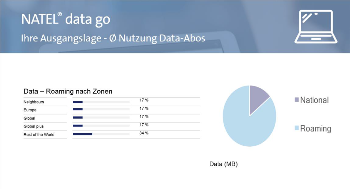Click the Global plus progress bar
The image size is (350, 189).
[101, 126]
